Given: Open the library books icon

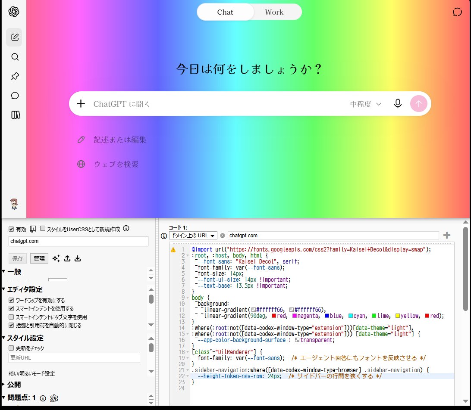Looking at the screenshot, I should [16, 115].
